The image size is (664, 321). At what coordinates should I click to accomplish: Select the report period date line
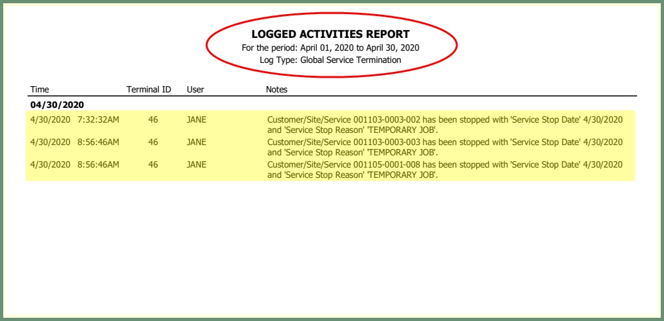pyautogui.click(x=331, y=48)
